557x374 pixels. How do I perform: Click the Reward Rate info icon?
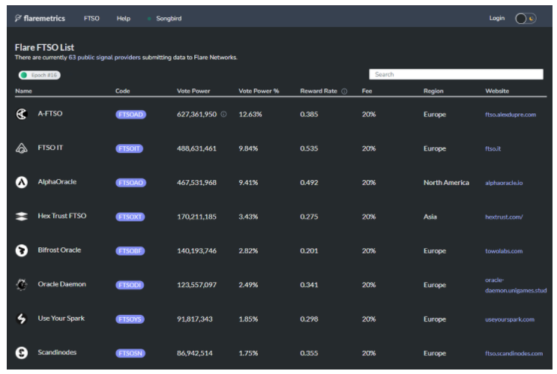(x=344, y=91)
